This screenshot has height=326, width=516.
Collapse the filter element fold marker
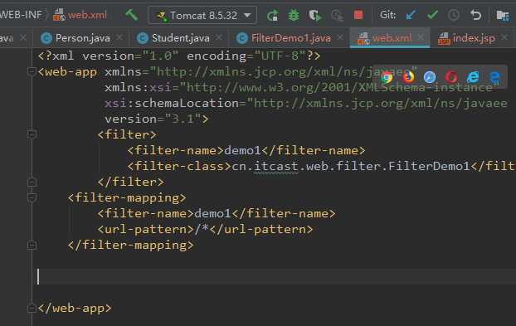[32, 134]
